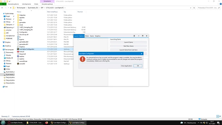Select the Graphics config file icon
The image size is (222, 125).
click(18, 47)
